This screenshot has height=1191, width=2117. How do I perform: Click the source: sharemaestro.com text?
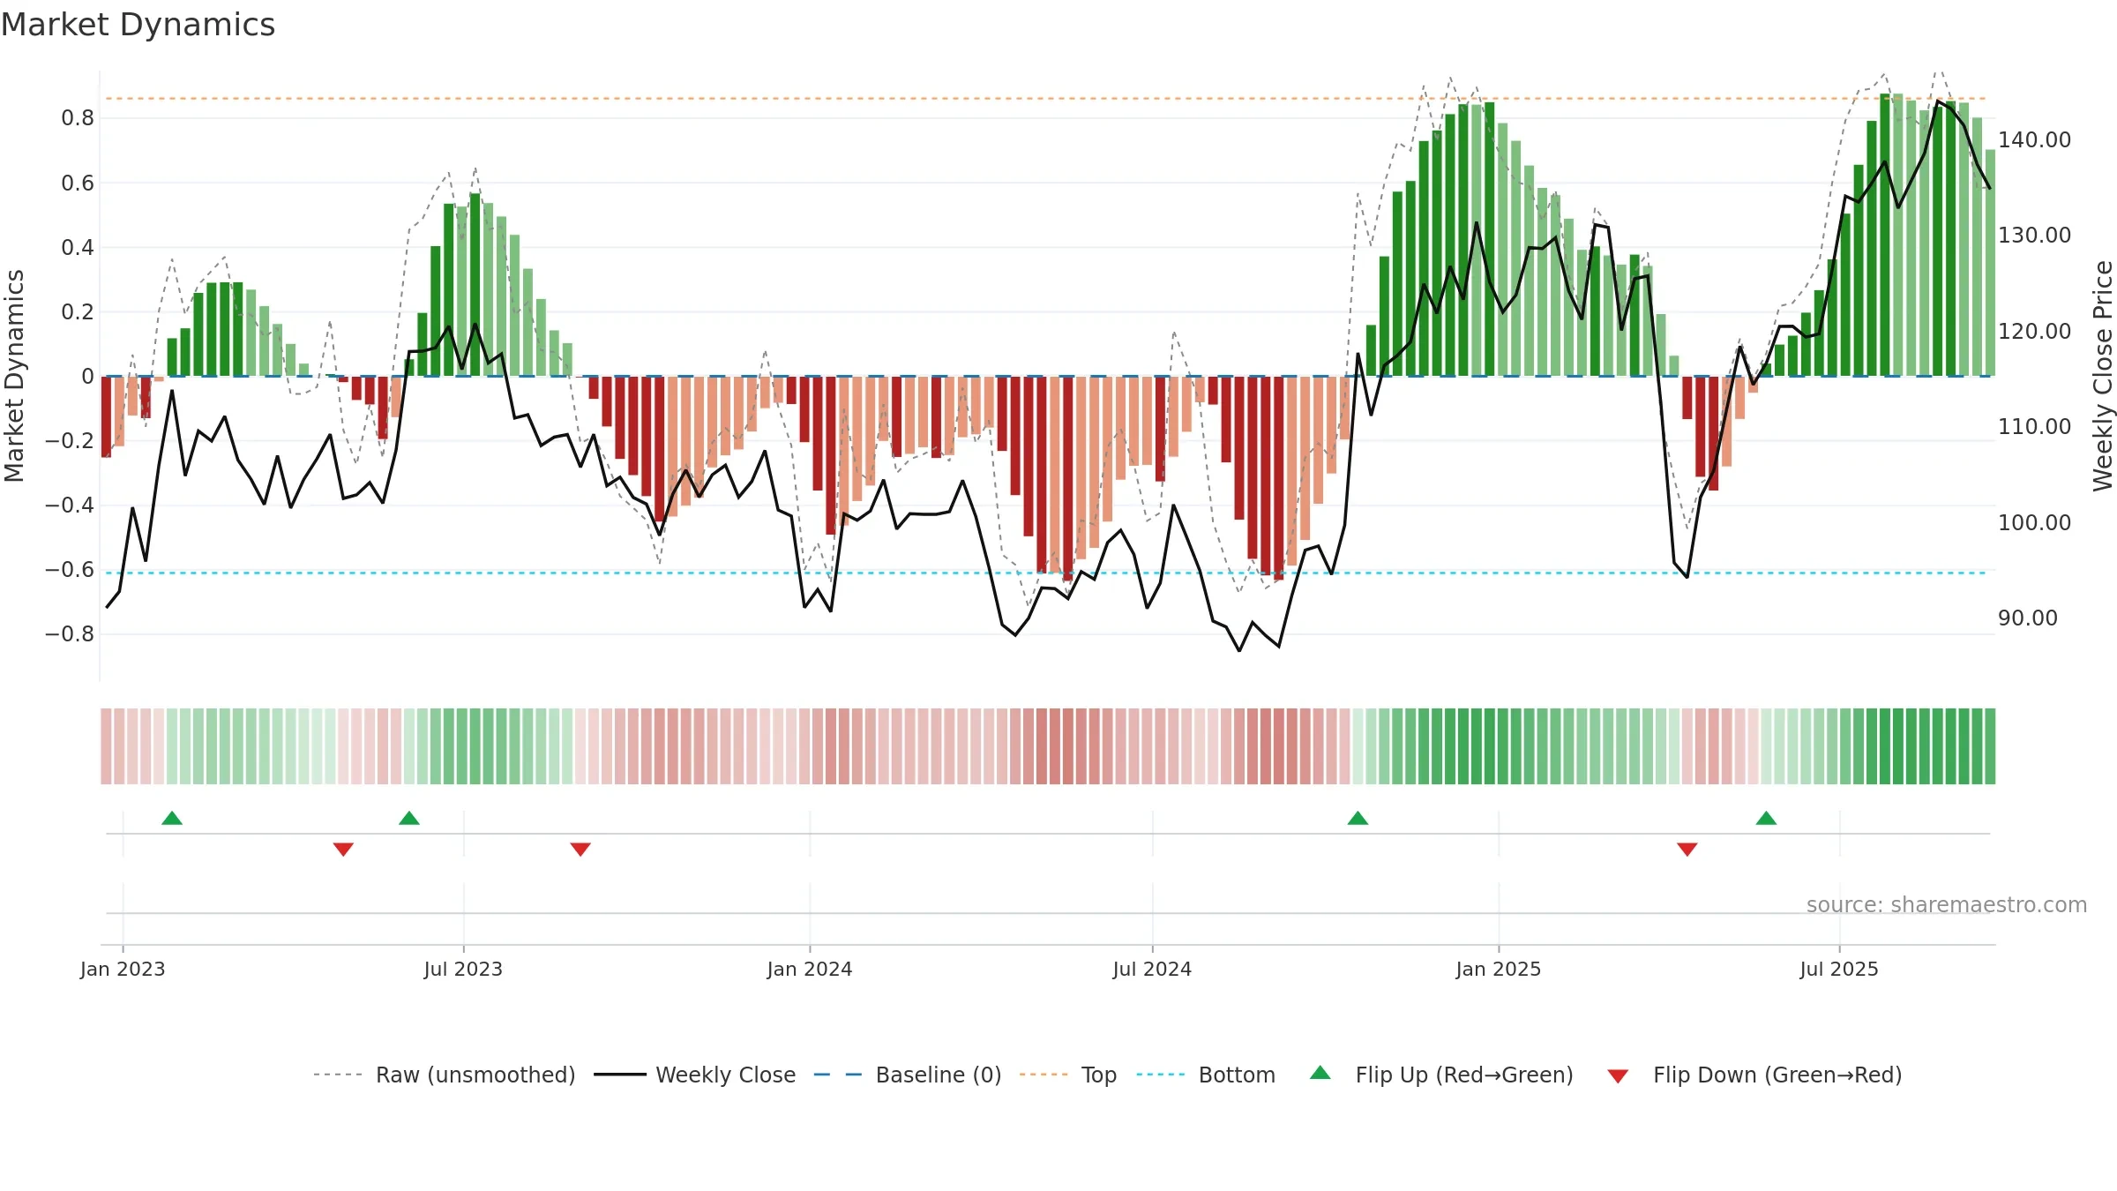tap(1947, 904)
